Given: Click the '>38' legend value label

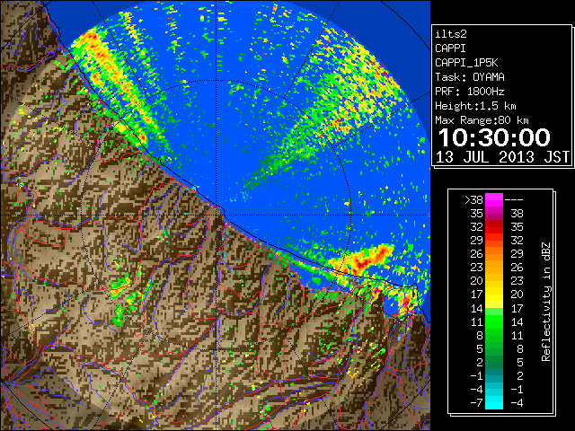Looking at the screenshot, I should click(x=473, y=200).
